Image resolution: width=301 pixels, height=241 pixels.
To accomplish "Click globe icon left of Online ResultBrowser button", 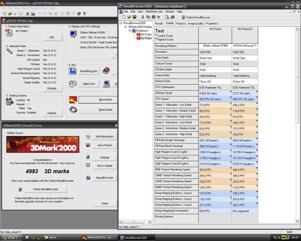I will coord(20,189).
